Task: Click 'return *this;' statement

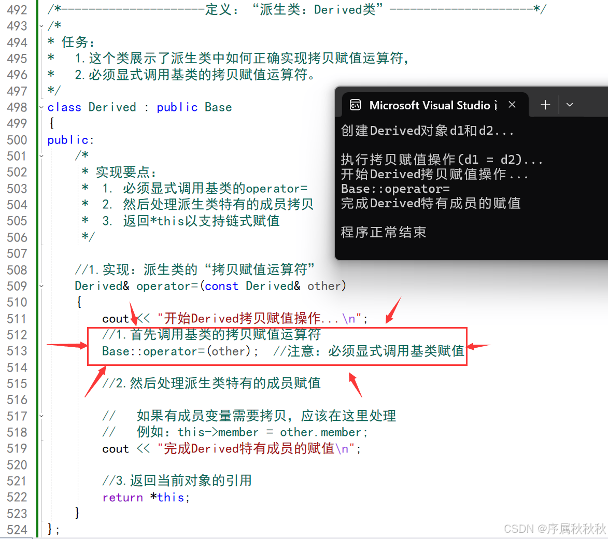Action: [146, 498]
